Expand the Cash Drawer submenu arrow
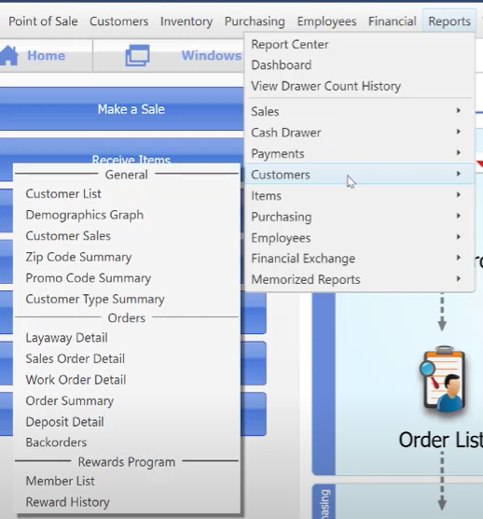 [x=459, y=132]
